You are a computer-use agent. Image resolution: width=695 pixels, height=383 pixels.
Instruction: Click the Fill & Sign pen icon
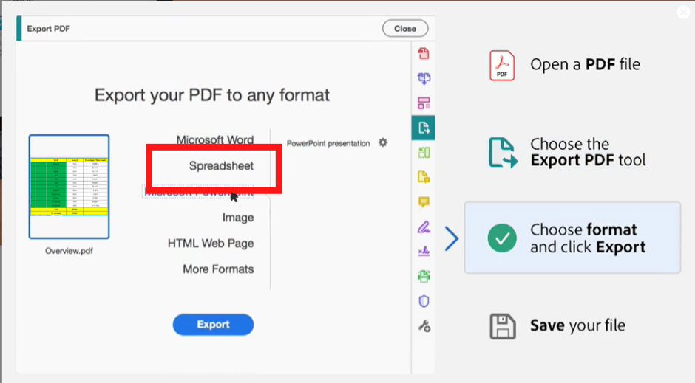coord(424,227)
